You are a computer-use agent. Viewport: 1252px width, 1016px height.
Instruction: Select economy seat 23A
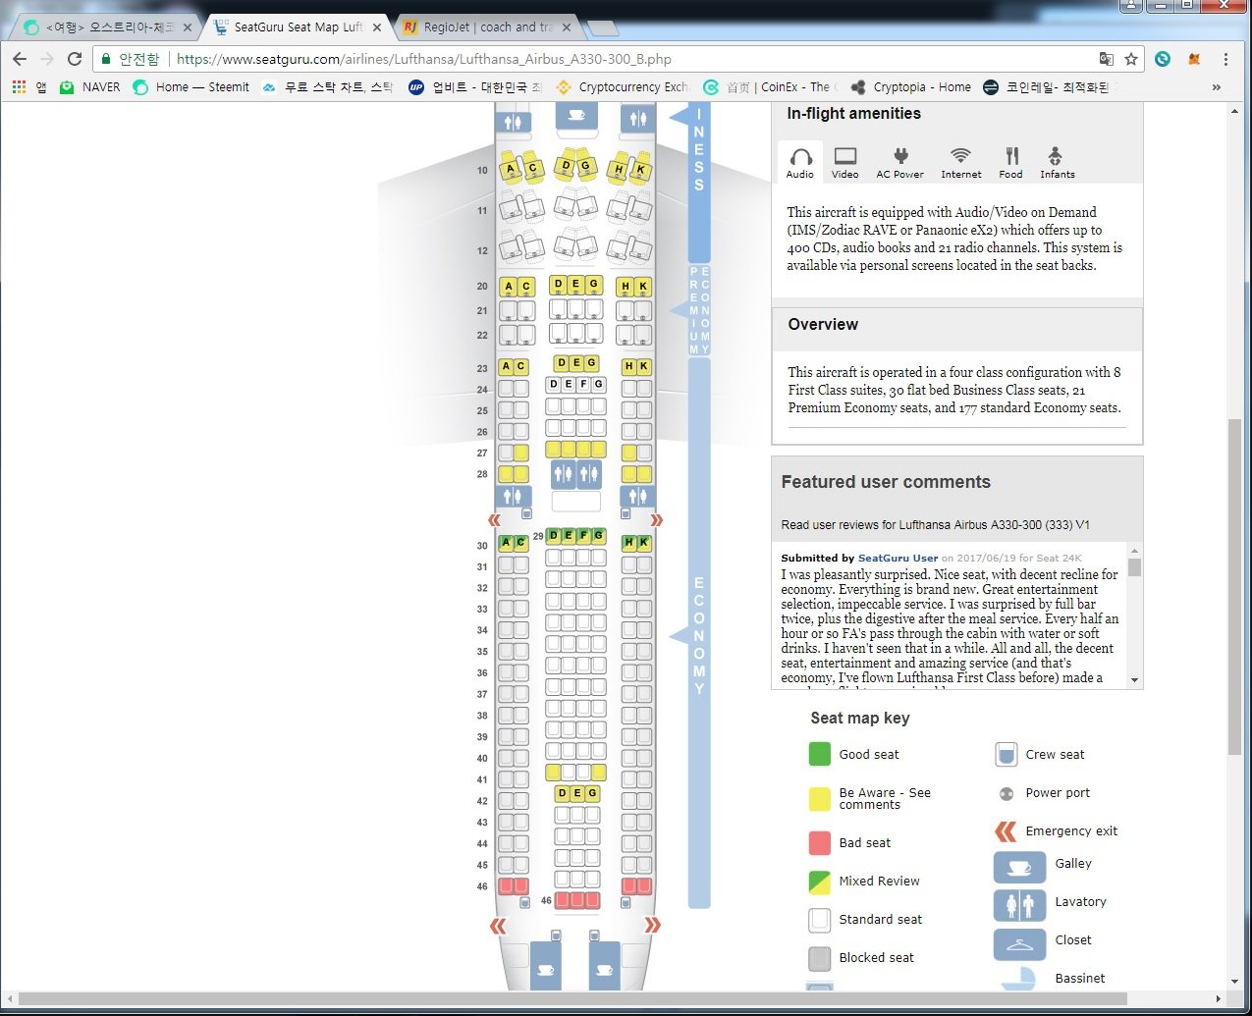coord(506,366)
